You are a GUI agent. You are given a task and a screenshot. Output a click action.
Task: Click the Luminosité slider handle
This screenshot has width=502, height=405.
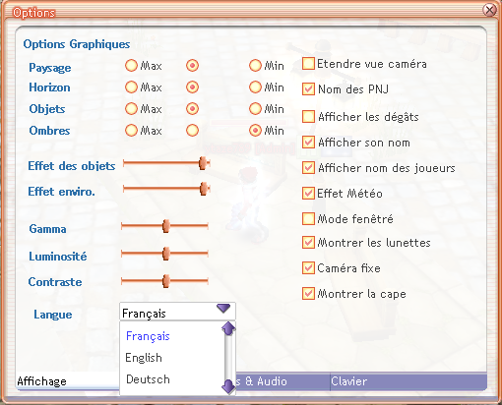[166, 254]
